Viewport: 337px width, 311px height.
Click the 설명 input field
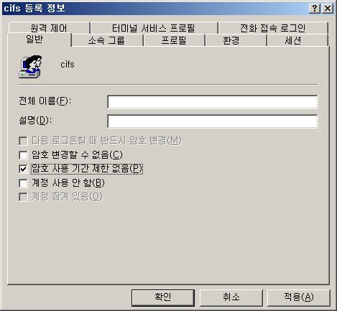coord(213,121)
